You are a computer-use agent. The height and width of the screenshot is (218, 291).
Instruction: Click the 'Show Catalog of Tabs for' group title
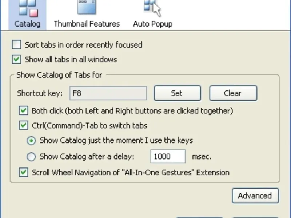coord(59,75)
